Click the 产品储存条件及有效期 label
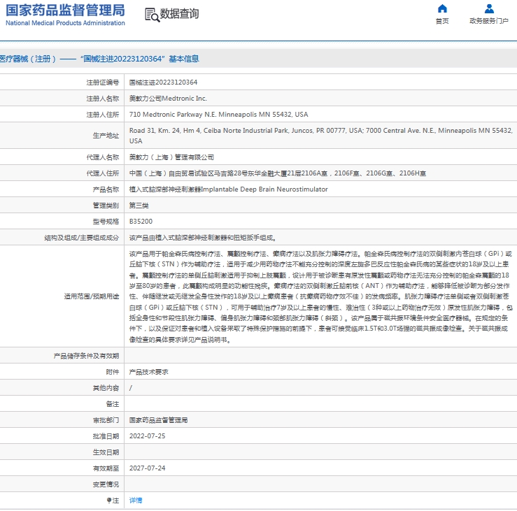Image resolution: width=517 pixels, height=511 pixels. 86,356
